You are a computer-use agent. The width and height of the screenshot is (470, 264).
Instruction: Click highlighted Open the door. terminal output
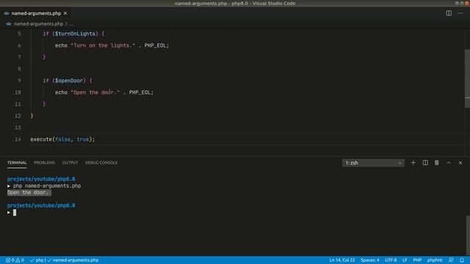[29, 192]
